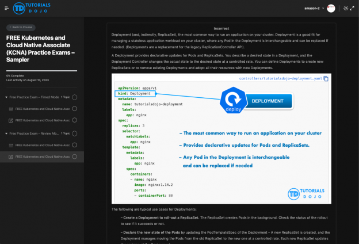Enter fullscreen with the expand arrows icon
This screenshot has width=359, height=244.
pos(352,8)
